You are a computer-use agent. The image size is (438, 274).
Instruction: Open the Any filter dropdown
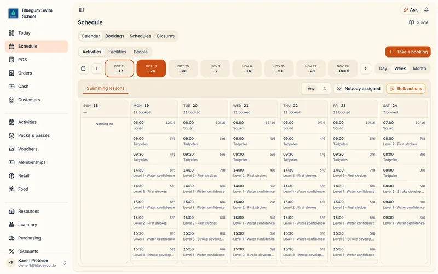(x=316, y=89)
